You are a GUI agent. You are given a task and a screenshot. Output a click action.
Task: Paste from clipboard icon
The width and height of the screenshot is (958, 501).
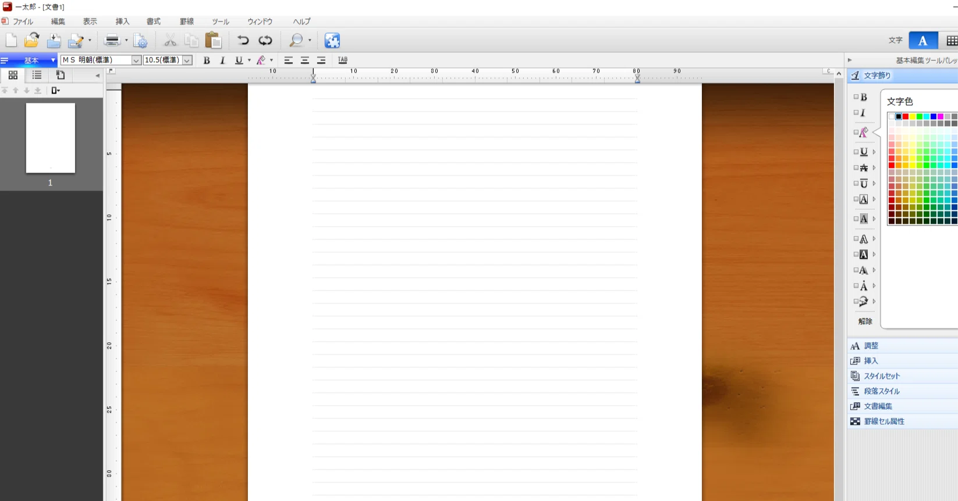click(214, 40)
